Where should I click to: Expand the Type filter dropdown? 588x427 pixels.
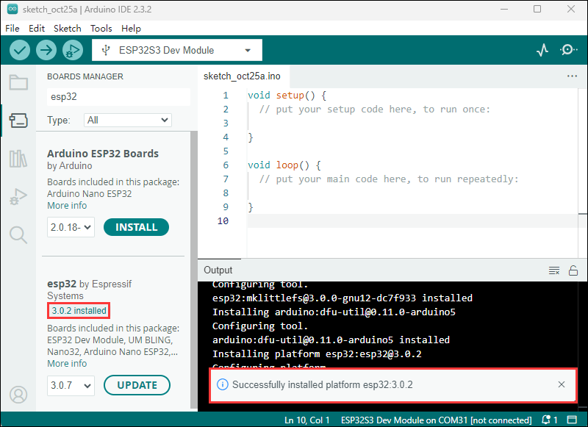point(127,120)
